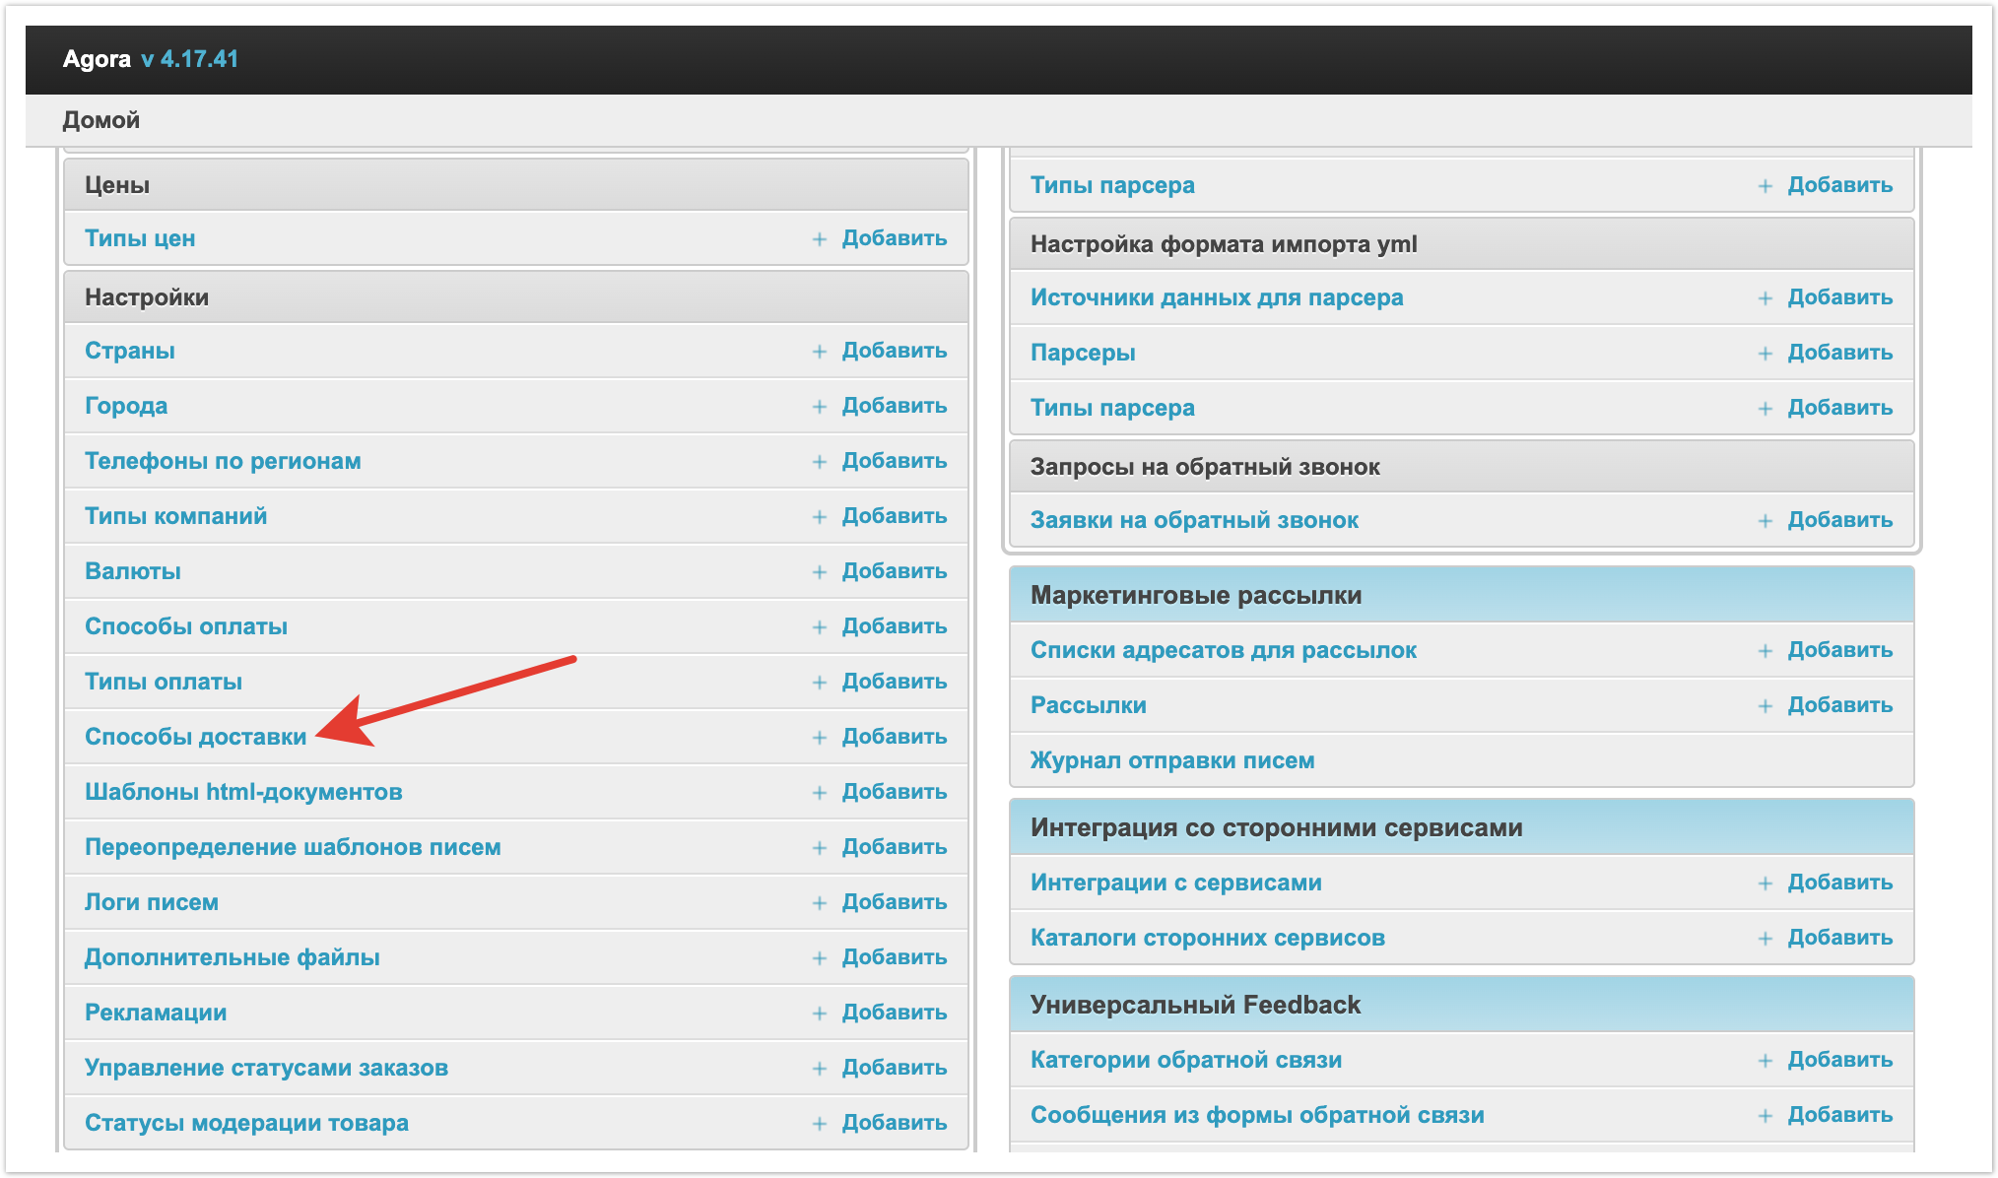Go to Домой breadcrumb
Screen dimensions: 1998x1178
[x=100, y=120]
